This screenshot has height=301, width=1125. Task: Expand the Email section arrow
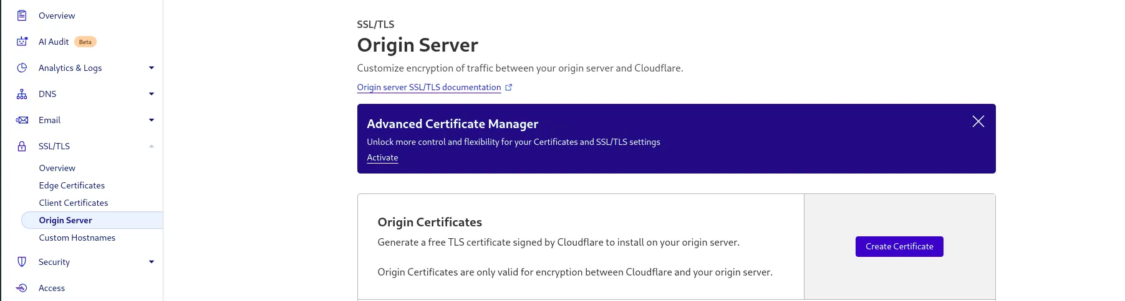click(152, 120)
